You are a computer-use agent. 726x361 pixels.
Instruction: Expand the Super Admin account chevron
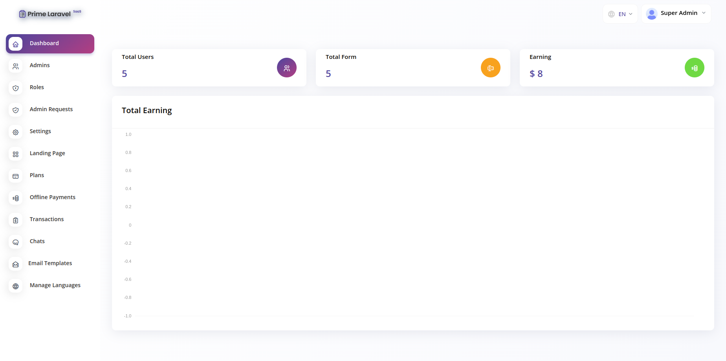(704, 13)
